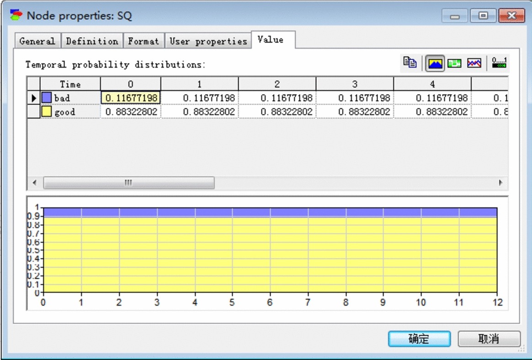
Task: Open the General tab
Action: 37,41
